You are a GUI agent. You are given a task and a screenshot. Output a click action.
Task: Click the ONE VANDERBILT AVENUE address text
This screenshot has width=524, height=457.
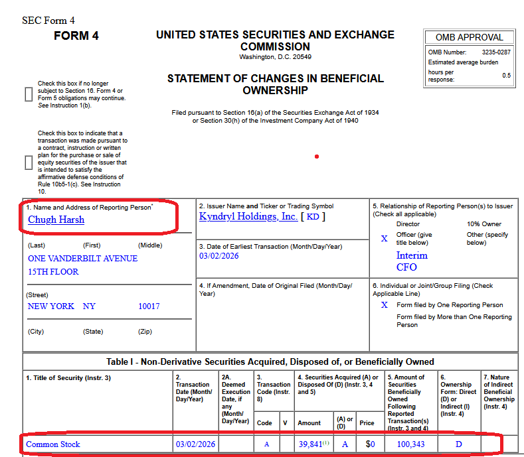[x=82, y=259]
